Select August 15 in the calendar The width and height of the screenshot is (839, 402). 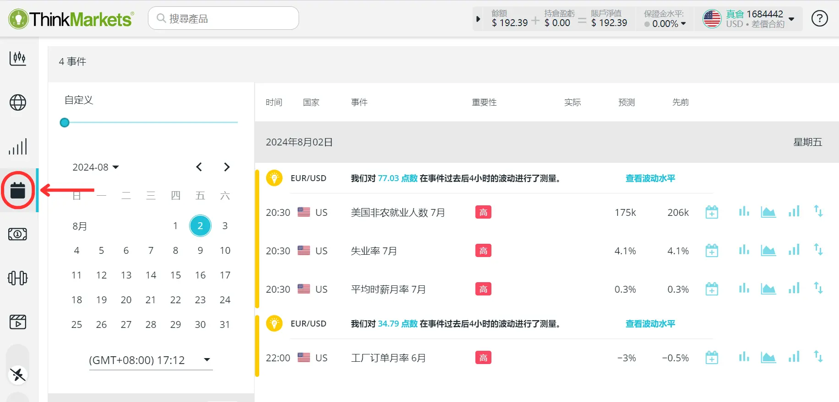point(175,275)
